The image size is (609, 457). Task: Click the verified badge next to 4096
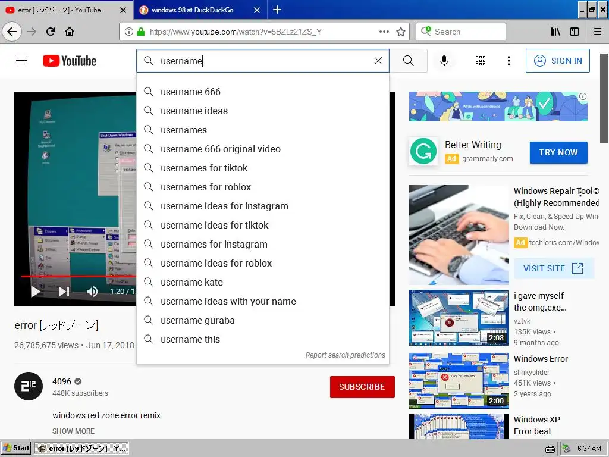(x=78, y=381)
